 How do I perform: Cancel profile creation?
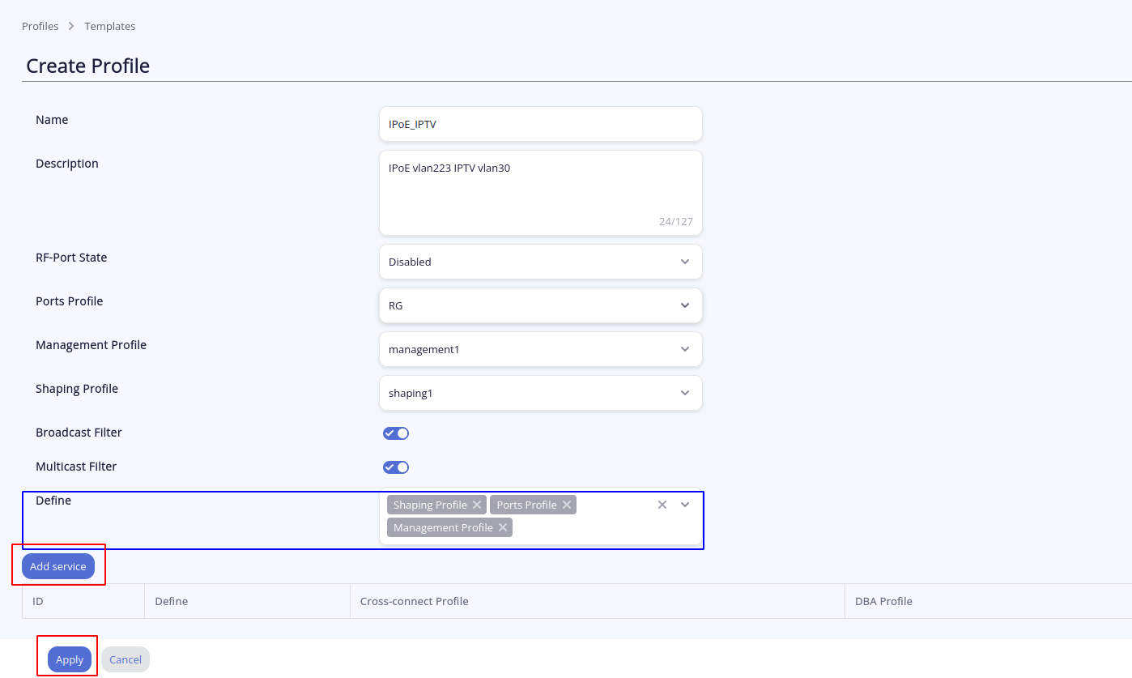click(126, 659)
